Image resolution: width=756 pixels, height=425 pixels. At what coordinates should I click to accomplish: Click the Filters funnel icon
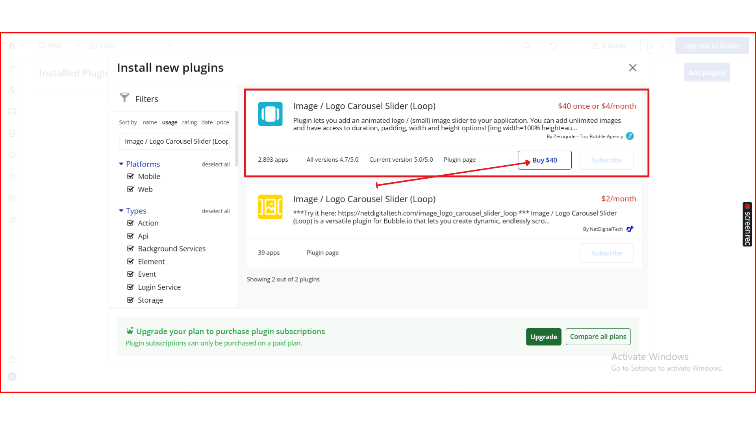[124, 98]
